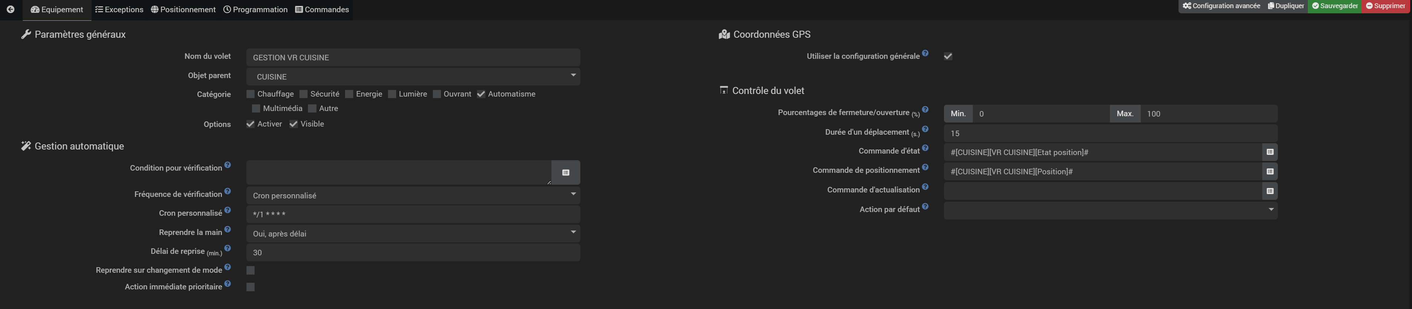Edit the Max. percentage field
Image resolution: width=1412 pixels, height=309 pixels.
coord(1209,114)
